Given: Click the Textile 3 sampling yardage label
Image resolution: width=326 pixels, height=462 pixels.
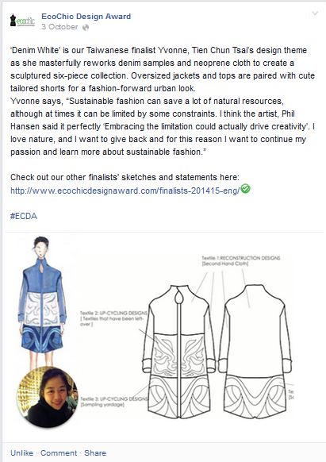Looking at the screenshot, I should tap(113, 402).
